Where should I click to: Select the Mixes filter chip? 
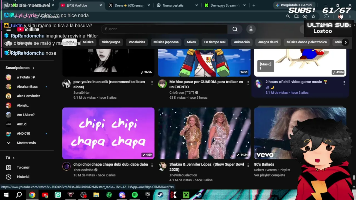(x=191, y=42)
